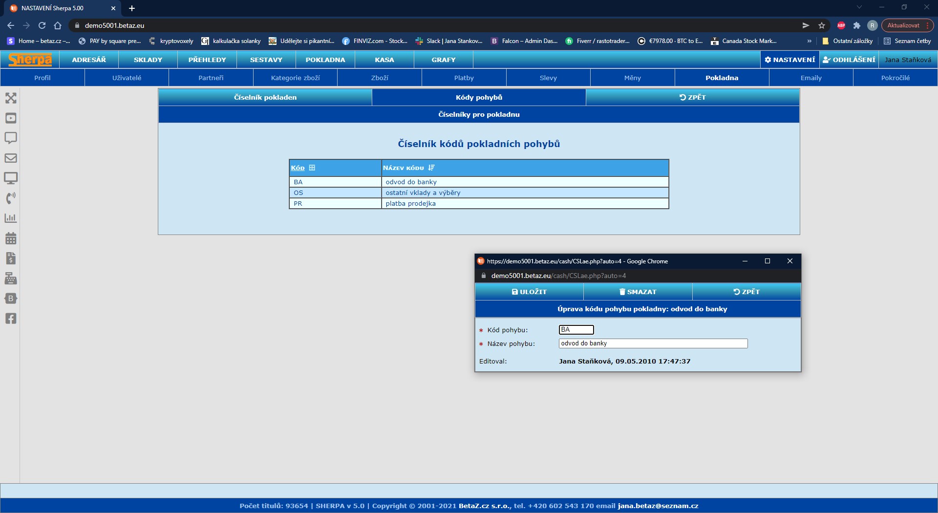
Task: Open the bookmarks overflow chevron
Action: click(x=810, y=41)
